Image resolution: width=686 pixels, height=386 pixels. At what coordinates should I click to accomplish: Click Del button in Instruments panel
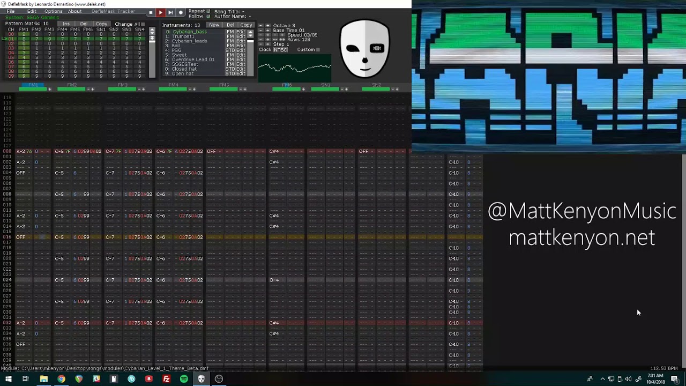click(230, 25)
